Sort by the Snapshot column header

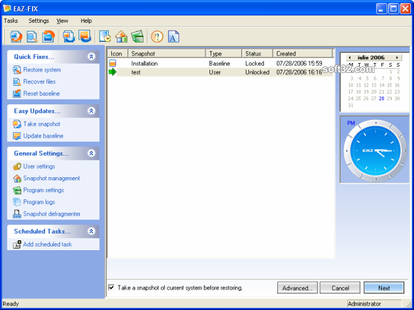coord(167,53)
